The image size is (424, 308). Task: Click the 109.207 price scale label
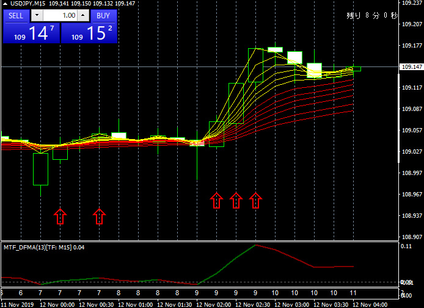coord(412,24)
